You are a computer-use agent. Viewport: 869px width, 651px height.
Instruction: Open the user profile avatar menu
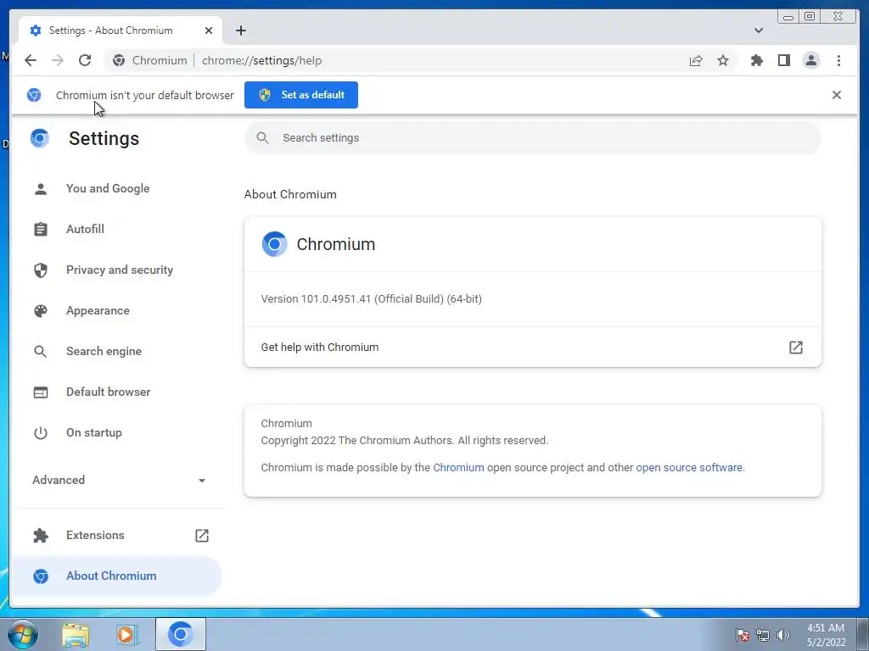pos(810,60)
